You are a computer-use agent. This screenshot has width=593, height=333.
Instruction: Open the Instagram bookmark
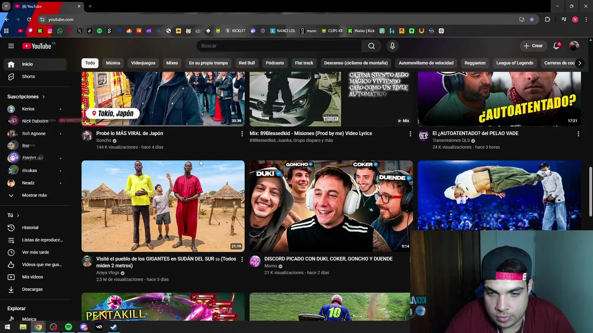[x=50, y=31]
